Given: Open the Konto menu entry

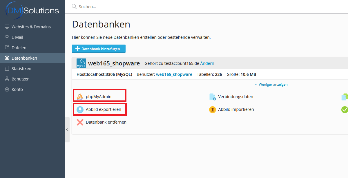Looking at the screenshot, I should pos(32,89).
